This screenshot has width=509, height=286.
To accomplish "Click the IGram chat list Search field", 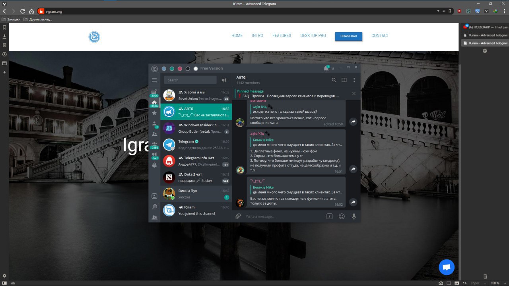I will point(190,80).
